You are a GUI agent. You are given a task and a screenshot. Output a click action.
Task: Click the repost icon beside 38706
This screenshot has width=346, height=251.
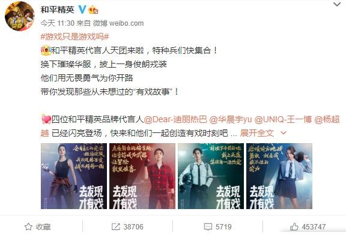115,226
